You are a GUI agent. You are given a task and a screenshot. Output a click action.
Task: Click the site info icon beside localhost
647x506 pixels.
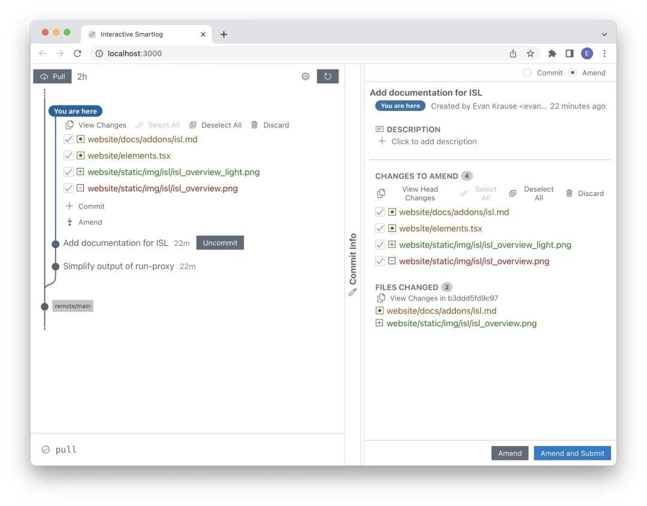[99, 53]
